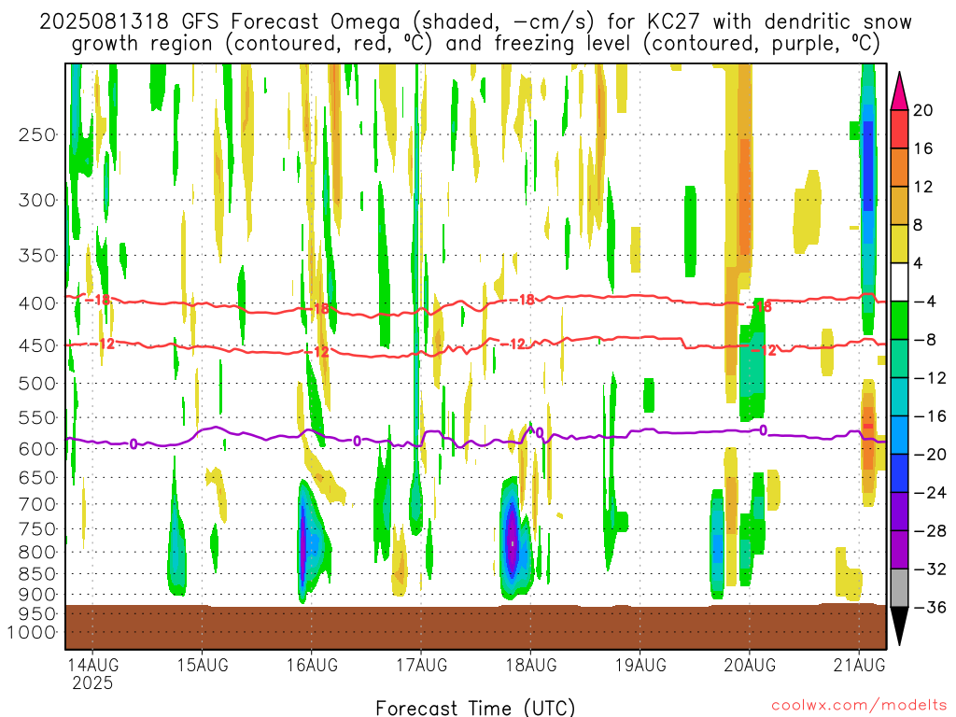Click the 16AUG date label
This screenshot has height=717, width=956.
312,664
